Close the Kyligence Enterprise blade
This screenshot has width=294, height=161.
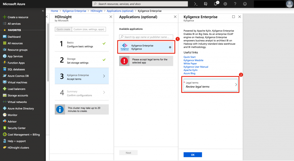[240, 17]
